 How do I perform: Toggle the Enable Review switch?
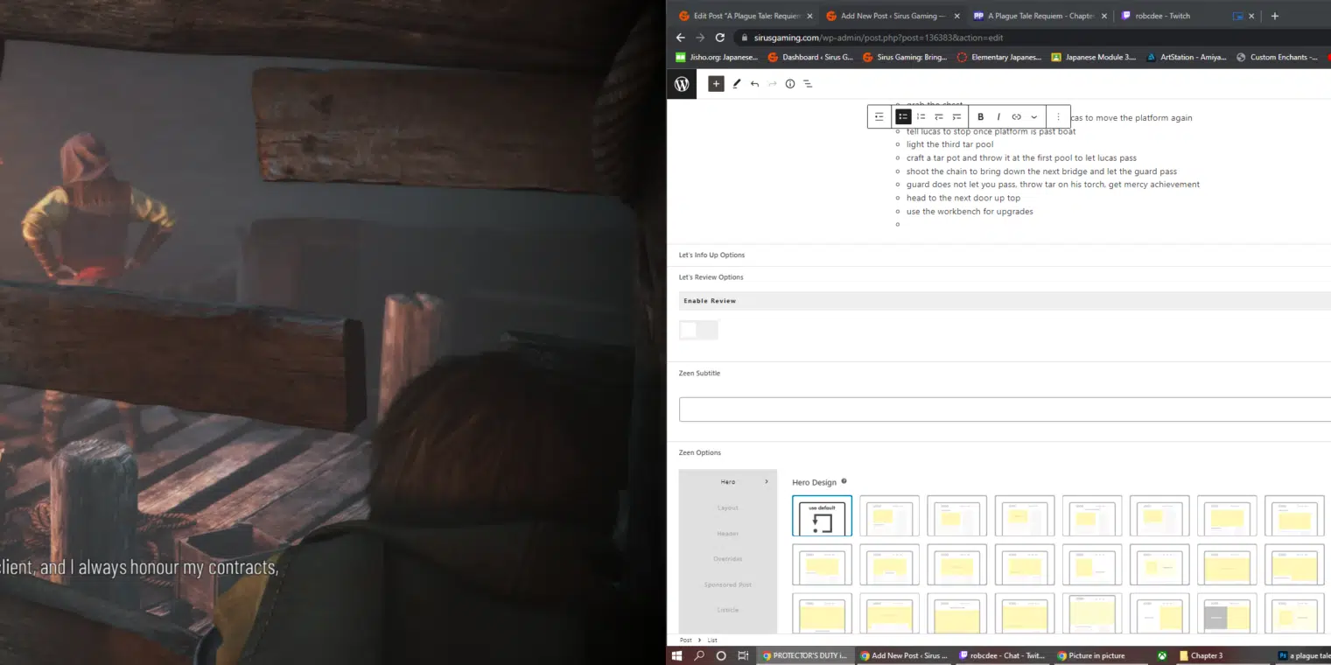[698, 330]
